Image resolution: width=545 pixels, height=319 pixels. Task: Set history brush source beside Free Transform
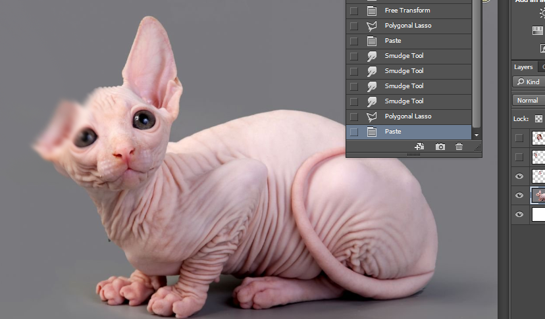[354, 11]
